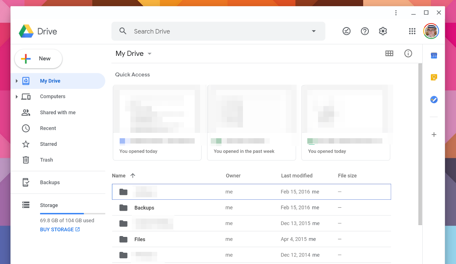This screenshot has width=456, height=264.
Task: Click the help icon
Action: pos(365,31)
